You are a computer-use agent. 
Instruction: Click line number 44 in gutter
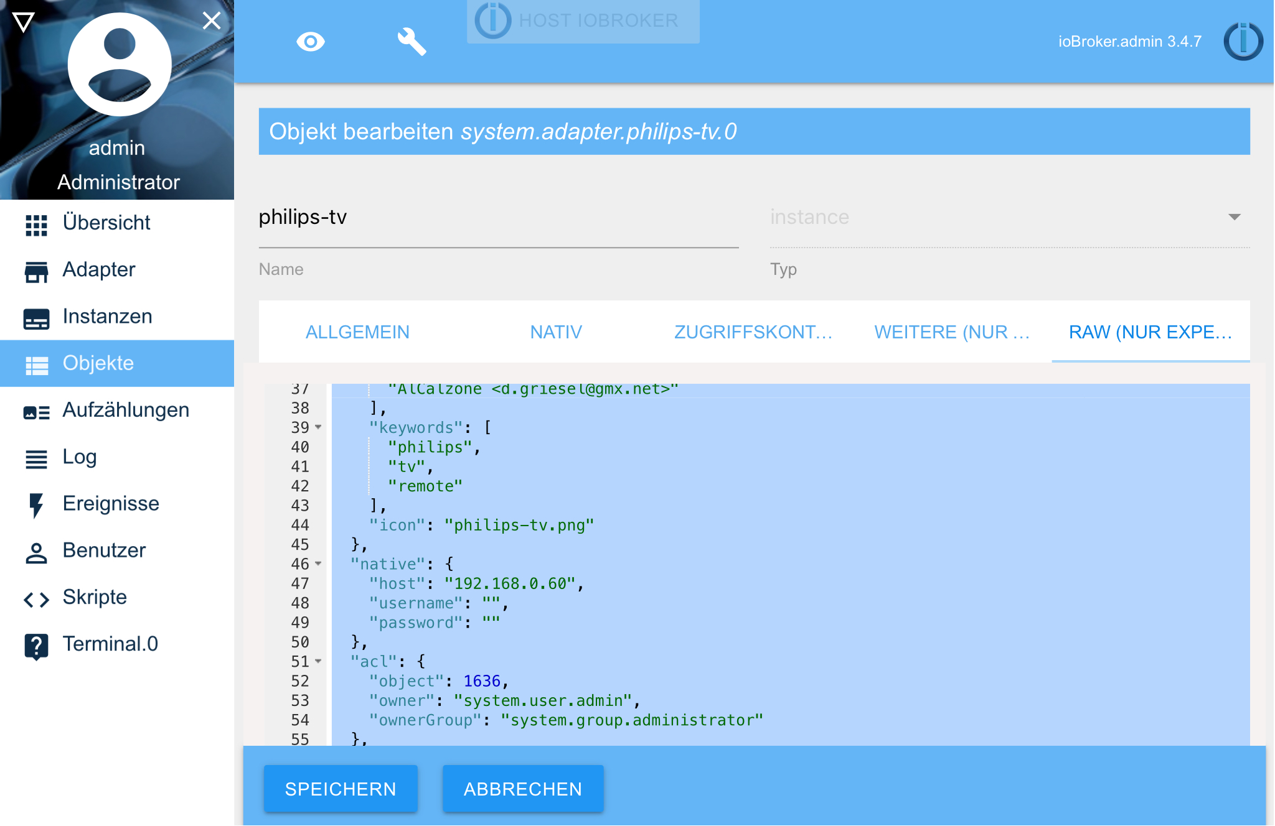[x=300, y=525]
